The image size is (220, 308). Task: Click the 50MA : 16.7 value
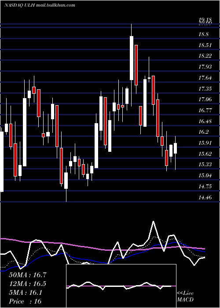(28, 275)
